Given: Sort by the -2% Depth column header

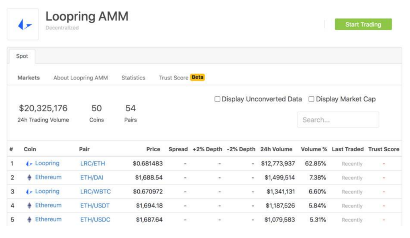Looking at the screenshot, I should point(241,149).
